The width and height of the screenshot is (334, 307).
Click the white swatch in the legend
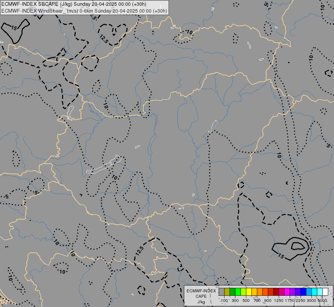[325, 292]
